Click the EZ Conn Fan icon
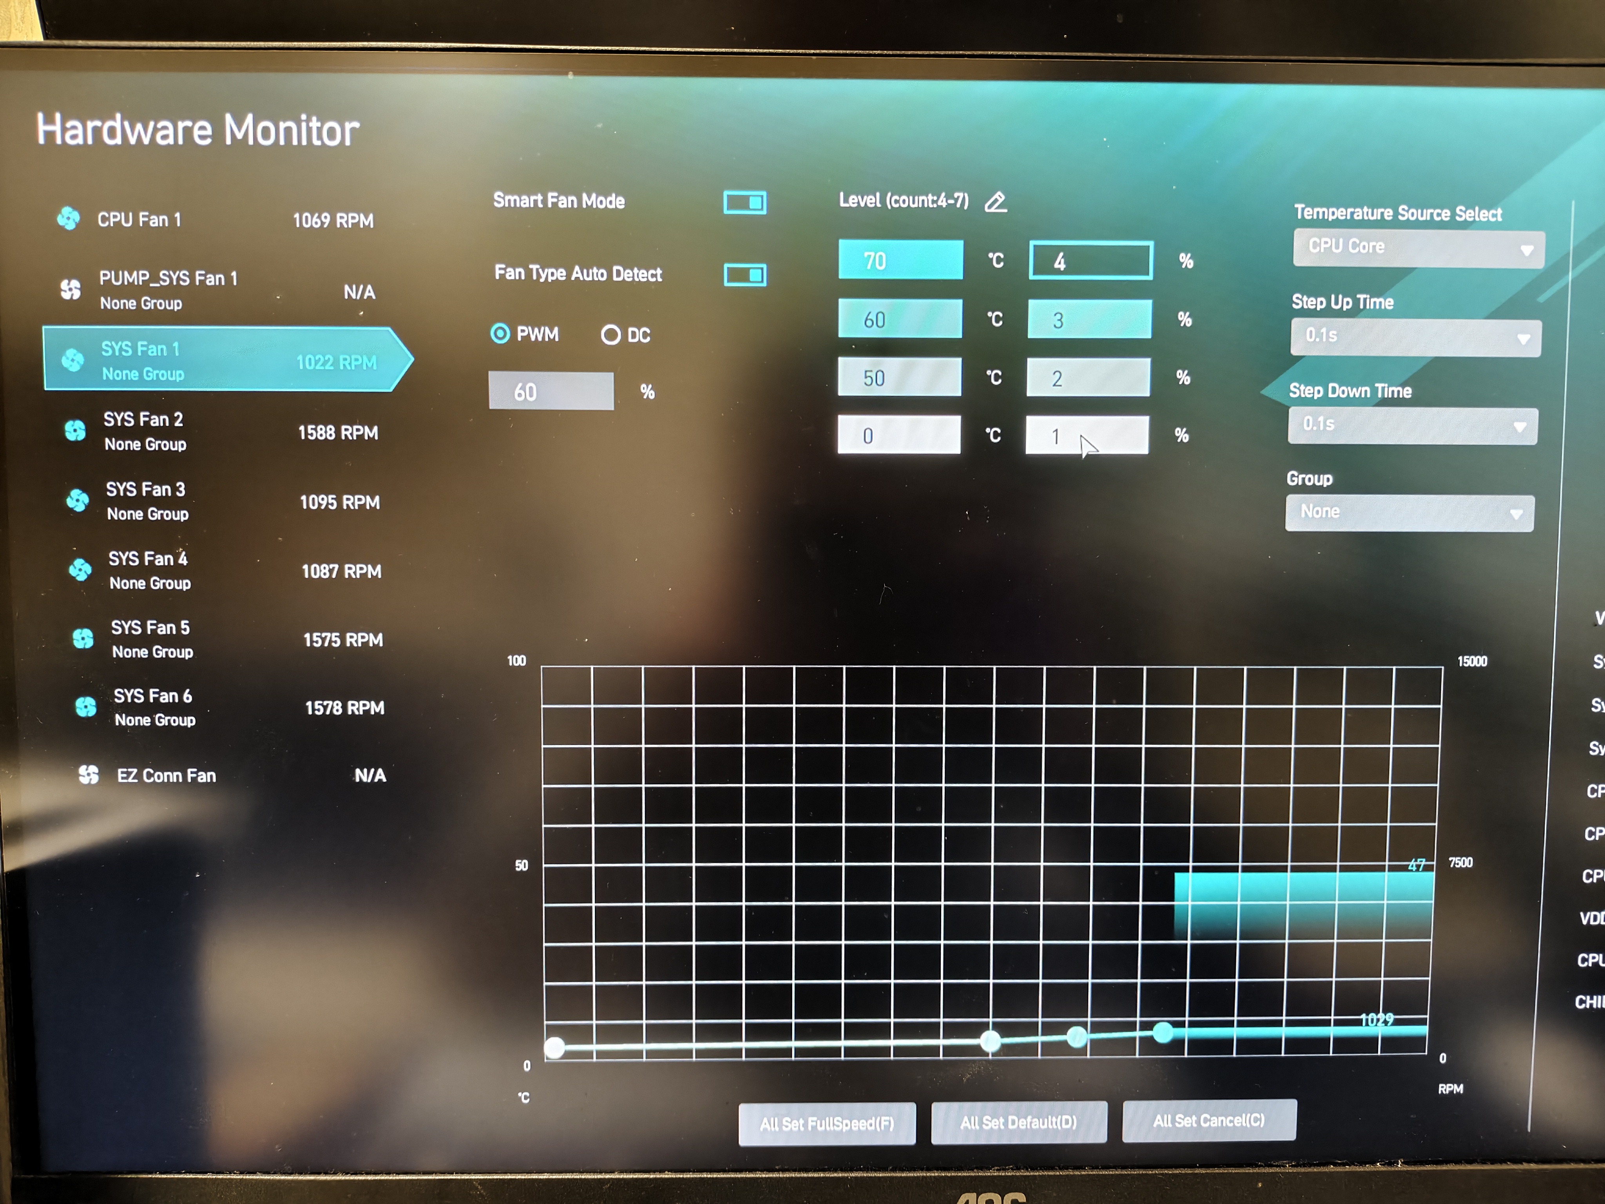Viewport: 1605px width, 1204px height. pyautogui.click(x=89, y=775)
